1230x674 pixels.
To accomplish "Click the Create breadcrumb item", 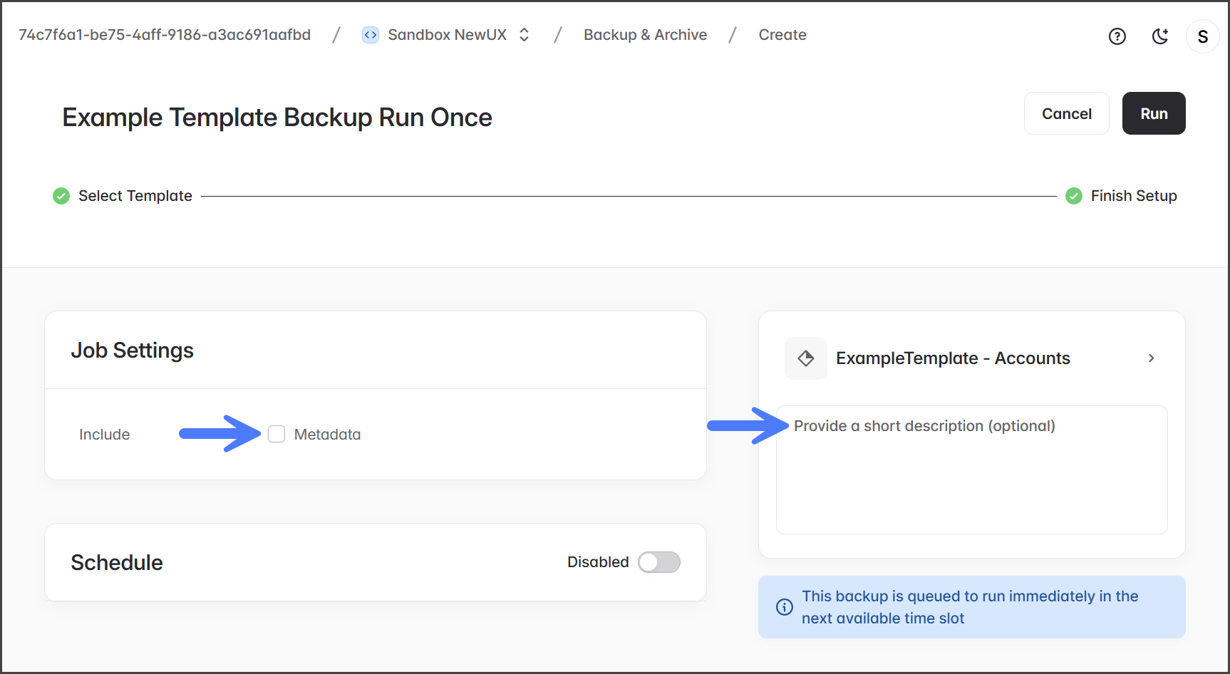I will click(x=782, y=35).
